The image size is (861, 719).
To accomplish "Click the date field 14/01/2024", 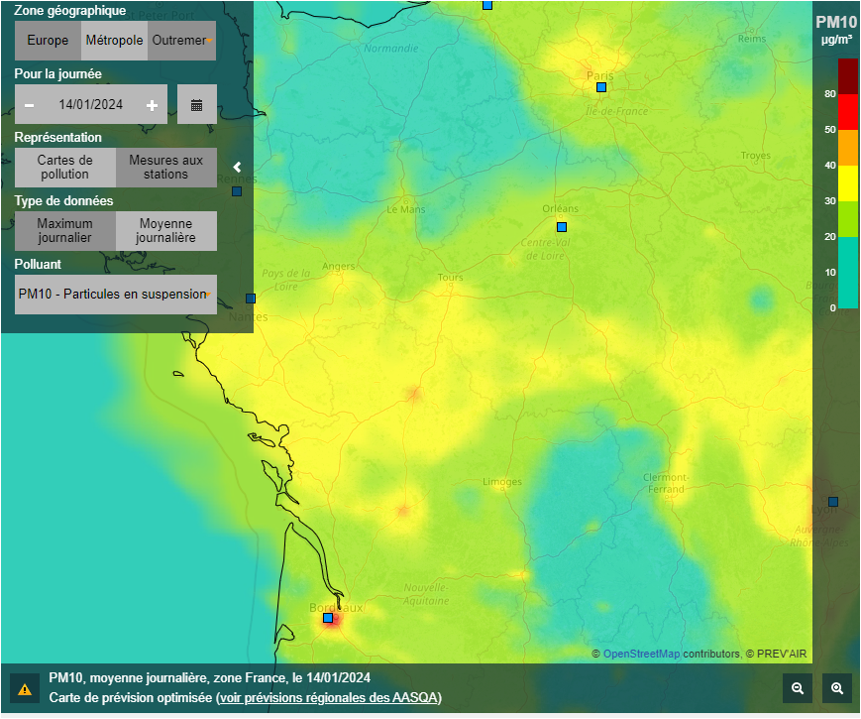I will [x=90, y=104].
